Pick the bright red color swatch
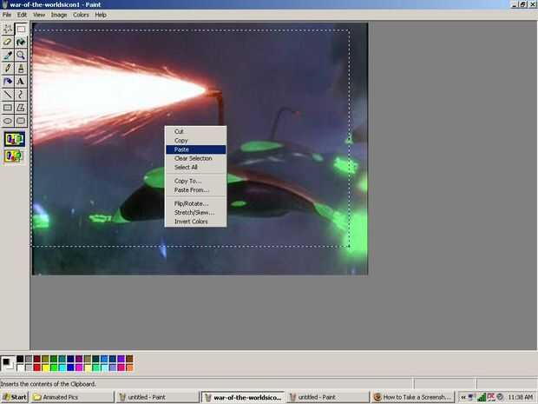Image resolution: width=538 pixels, height=404 pixels. (37, 368)
